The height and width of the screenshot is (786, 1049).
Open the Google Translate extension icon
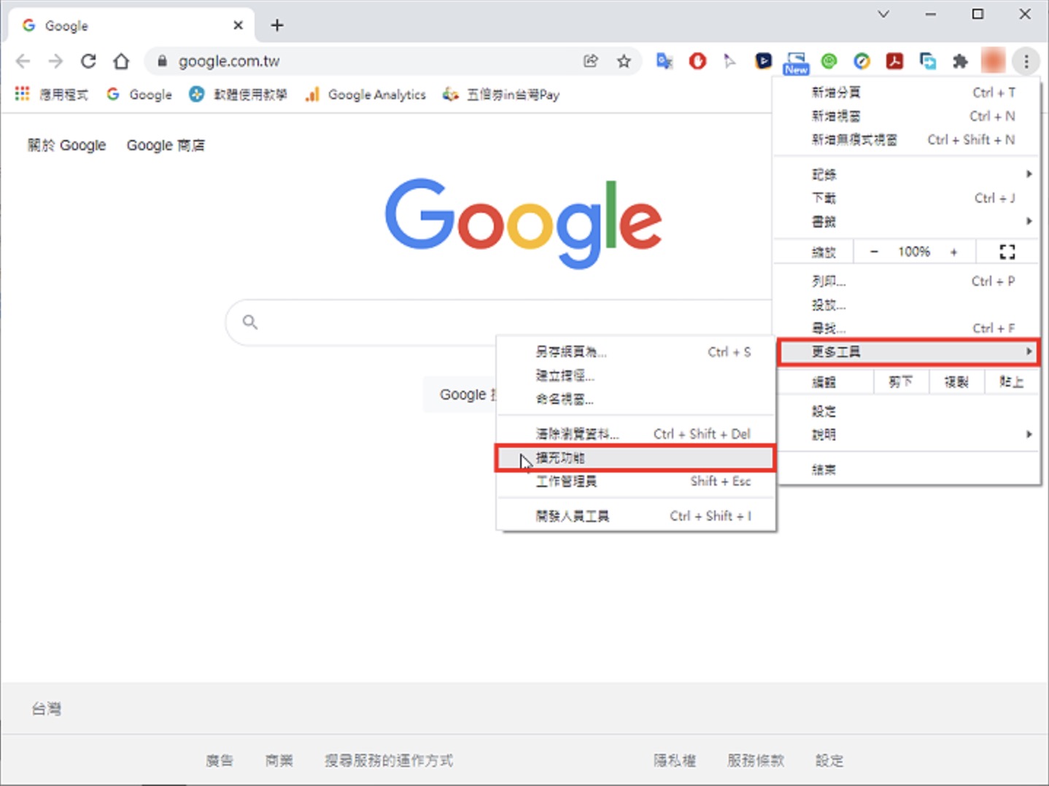tap(665, 61)
